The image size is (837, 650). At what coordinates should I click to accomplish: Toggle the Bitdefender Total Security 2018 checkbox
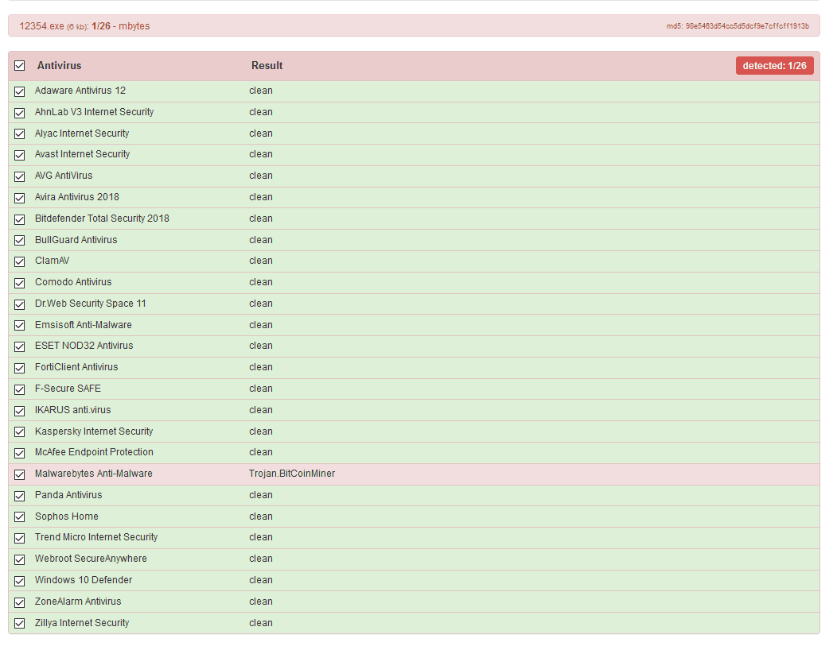[x=20, y=219]
